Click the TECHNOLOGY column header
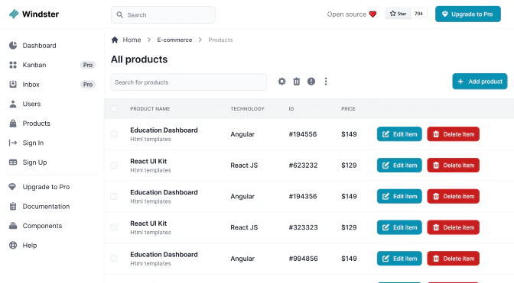The width and height of the screenshot is (514, 283). coord(247,109)
